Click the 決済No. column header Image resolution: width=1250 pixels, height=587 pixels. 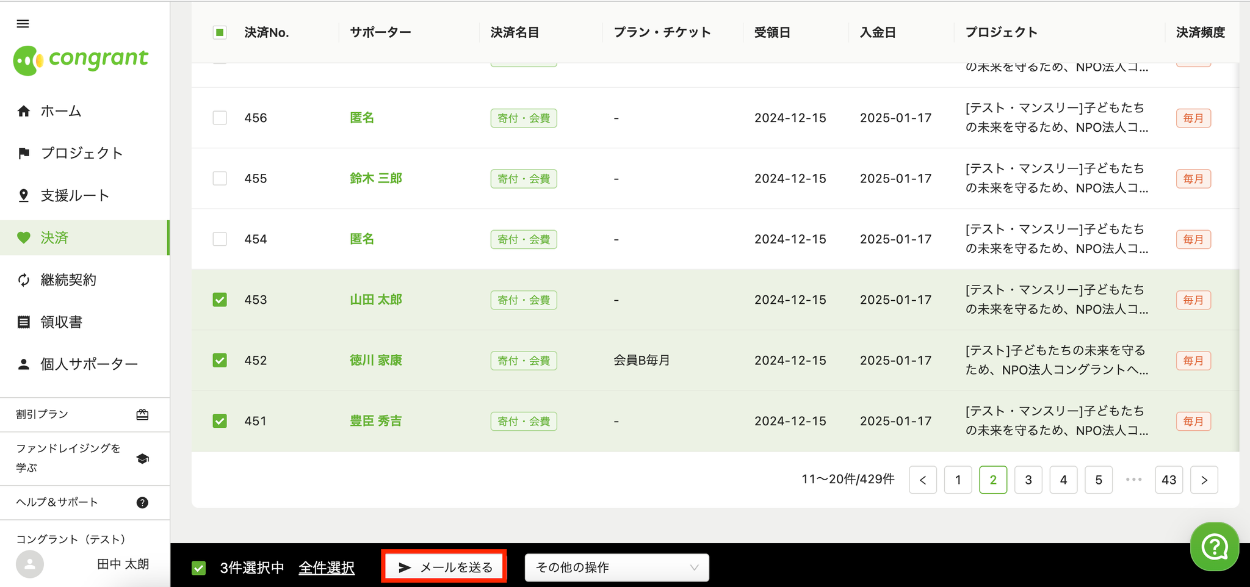tap(267, 32)
